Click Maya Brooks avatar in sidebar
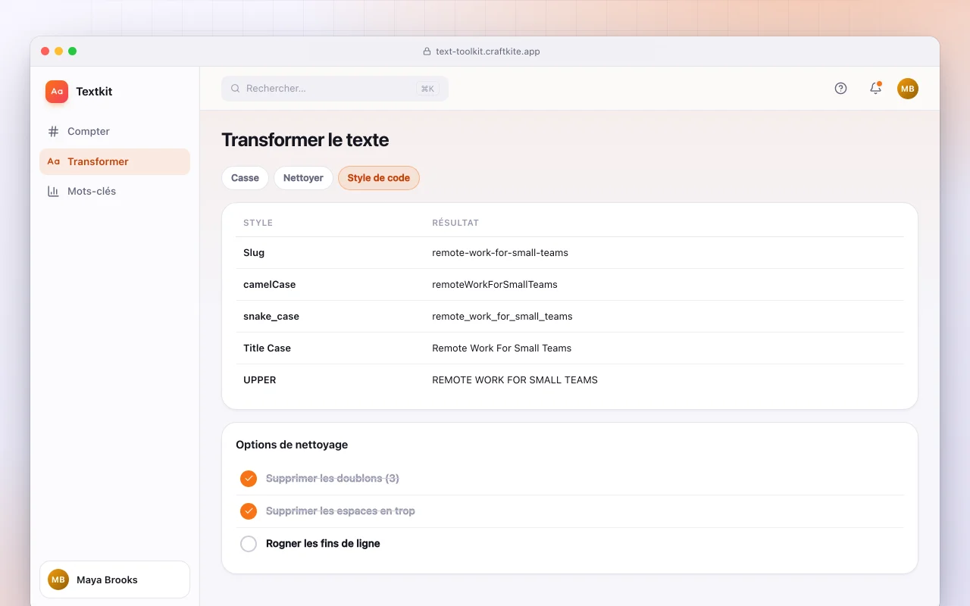The width and height of the screenshot is (970, 606). [58, 579]
